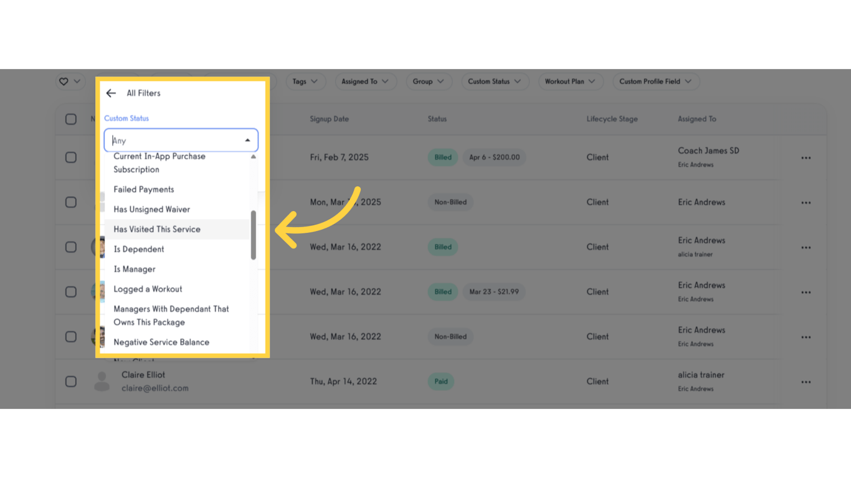851x478 pixels.
Task: Open the ellipsis menu next to Coach James SD
Action: point(806,157)
